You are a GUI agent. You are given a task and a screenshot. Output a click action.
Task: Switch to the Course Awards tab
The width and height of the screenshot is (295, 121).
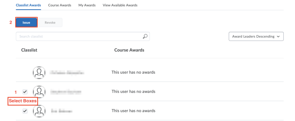pyautogui.click(x=60, y=5)
